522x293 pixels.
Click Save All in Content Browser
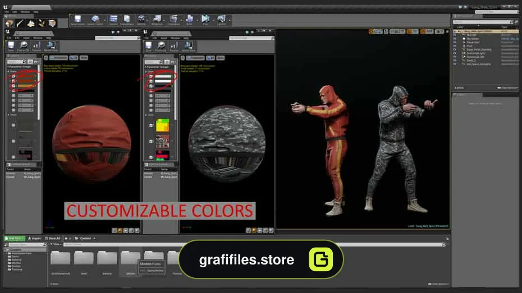(x=53, y=238)
